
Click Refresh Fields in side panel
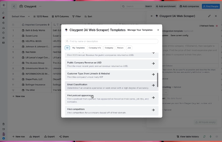(x=207, y=26)
